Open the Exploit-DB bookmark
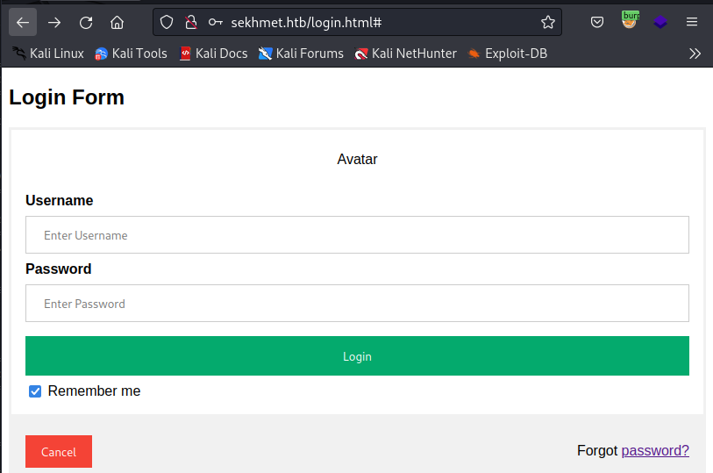 tap(508, 54)
